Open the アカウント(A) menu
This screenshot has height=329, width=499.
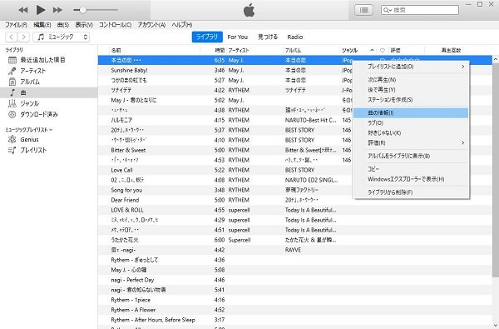tap(151, 24)
